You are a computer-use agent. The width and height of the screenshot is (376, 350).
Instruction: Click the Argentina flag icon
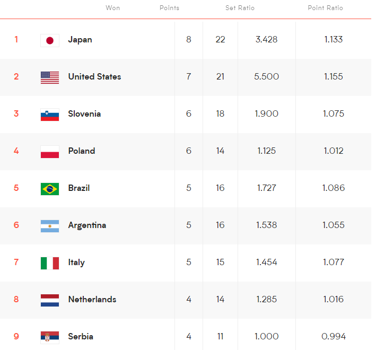pyautogui.click(x=50, y=226)
